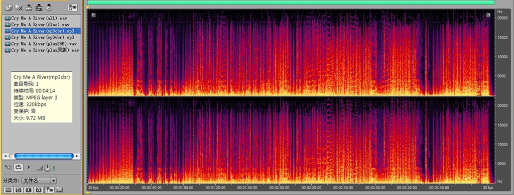Toggle the advanced options eye button
Viewport: 514px width, 195px height.
click(x=72, y=7)
